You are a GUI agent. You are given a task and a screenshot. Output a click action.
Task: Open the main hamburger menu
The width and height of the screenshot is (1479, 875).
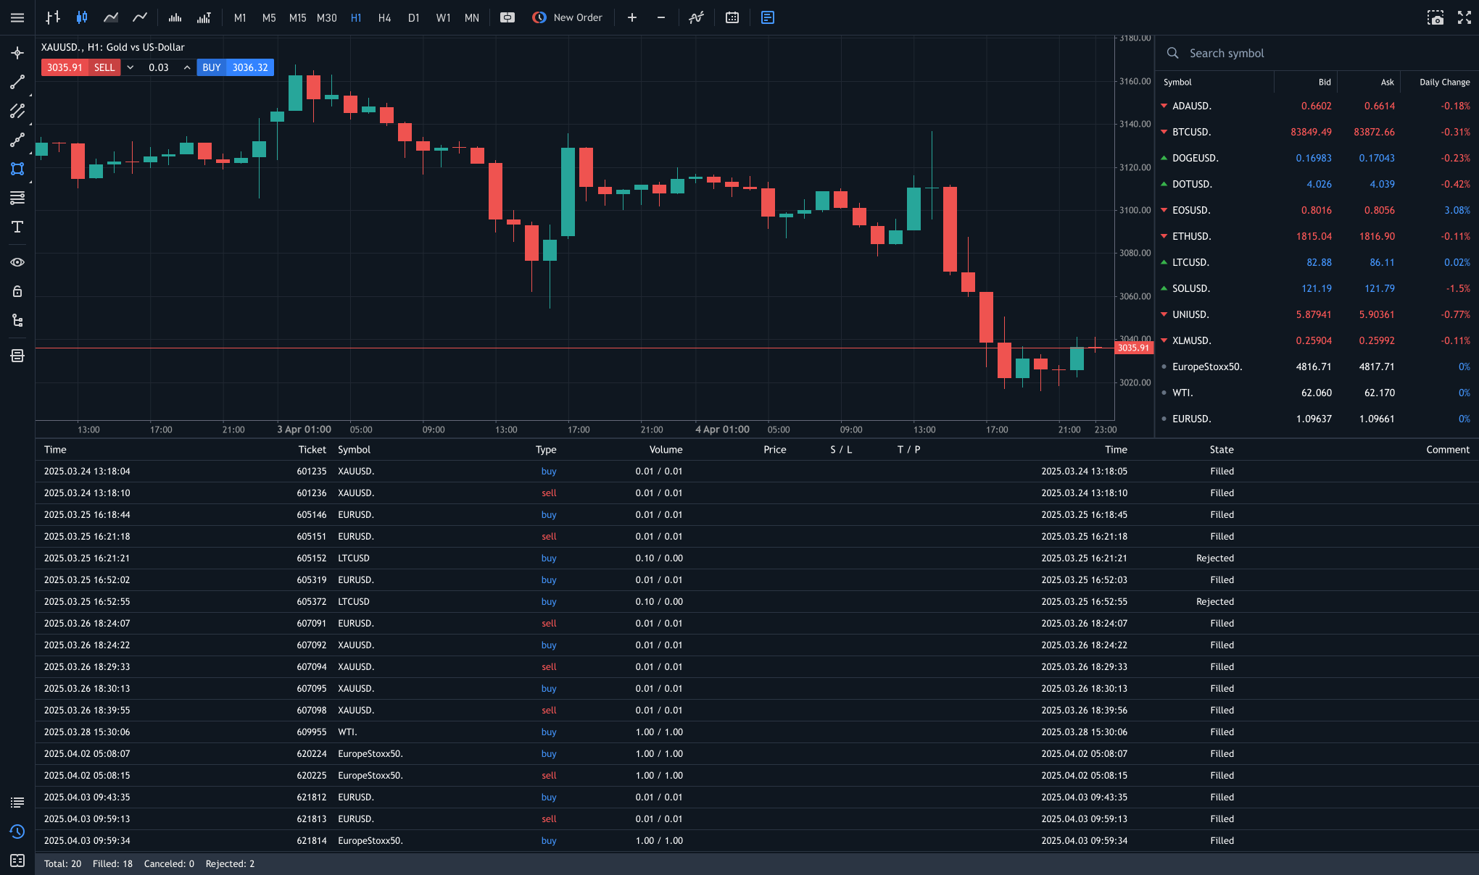tap(17, 17)
